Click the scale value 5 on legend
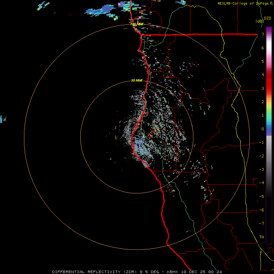This screenshot has height=274, width=274. 263,61
